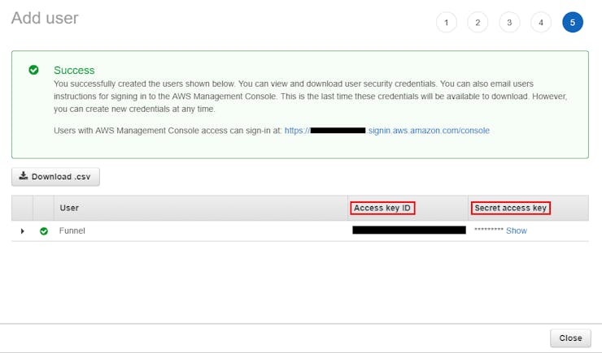This screenshot has width=602, height=353.
Task: Click the green Success checkmark icon
Action: [33, 70]
